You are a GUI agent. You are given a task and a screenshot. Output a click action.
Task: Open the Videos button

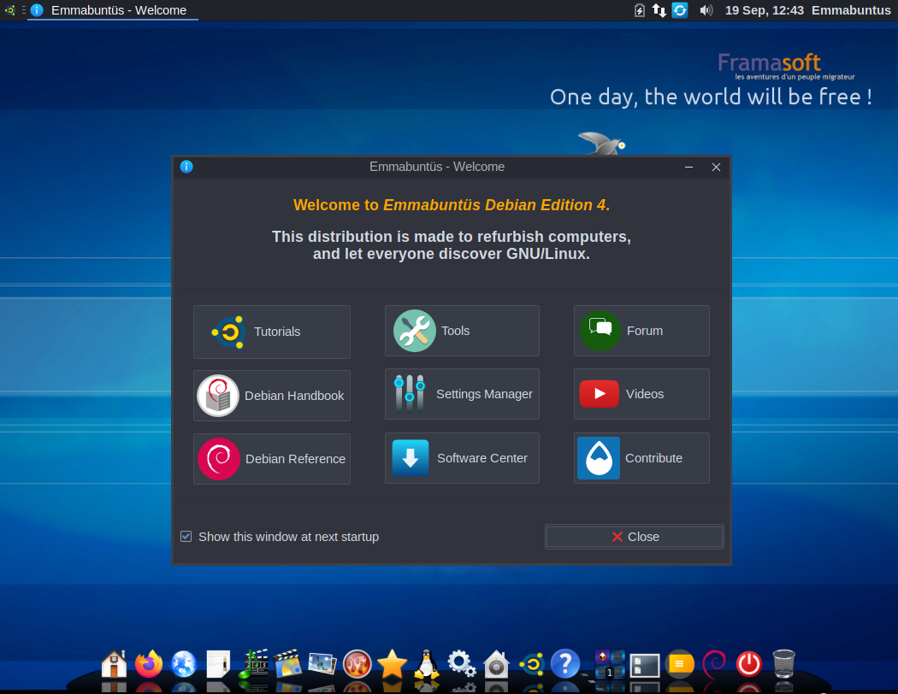(641, 394)
